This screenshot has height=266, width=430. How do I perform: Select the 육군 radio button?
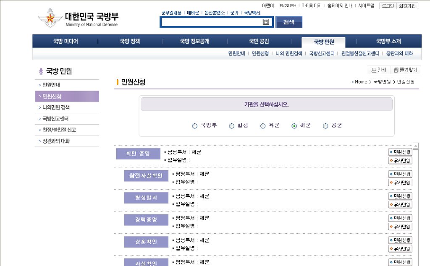tap(263, 126)
